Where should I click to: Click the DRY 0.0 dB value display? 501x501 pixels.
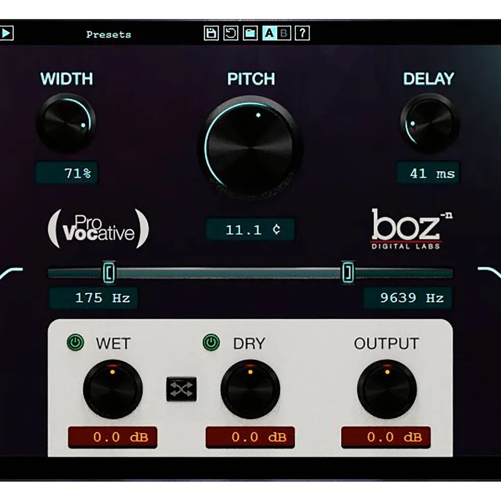pos(250,437)
